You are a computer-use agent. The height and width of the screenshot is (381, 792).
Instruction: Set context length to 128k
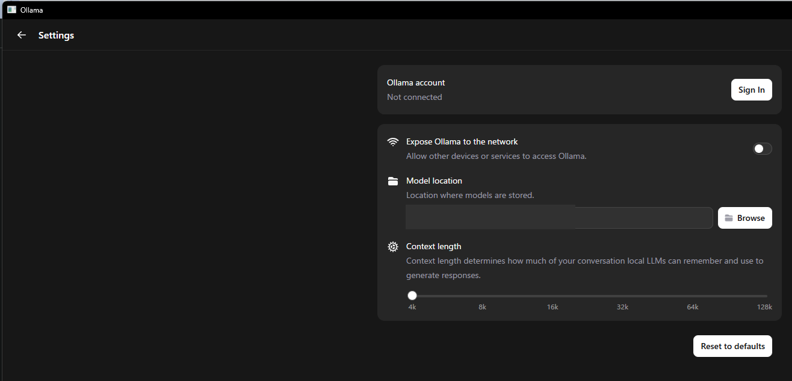click(765, 296)
